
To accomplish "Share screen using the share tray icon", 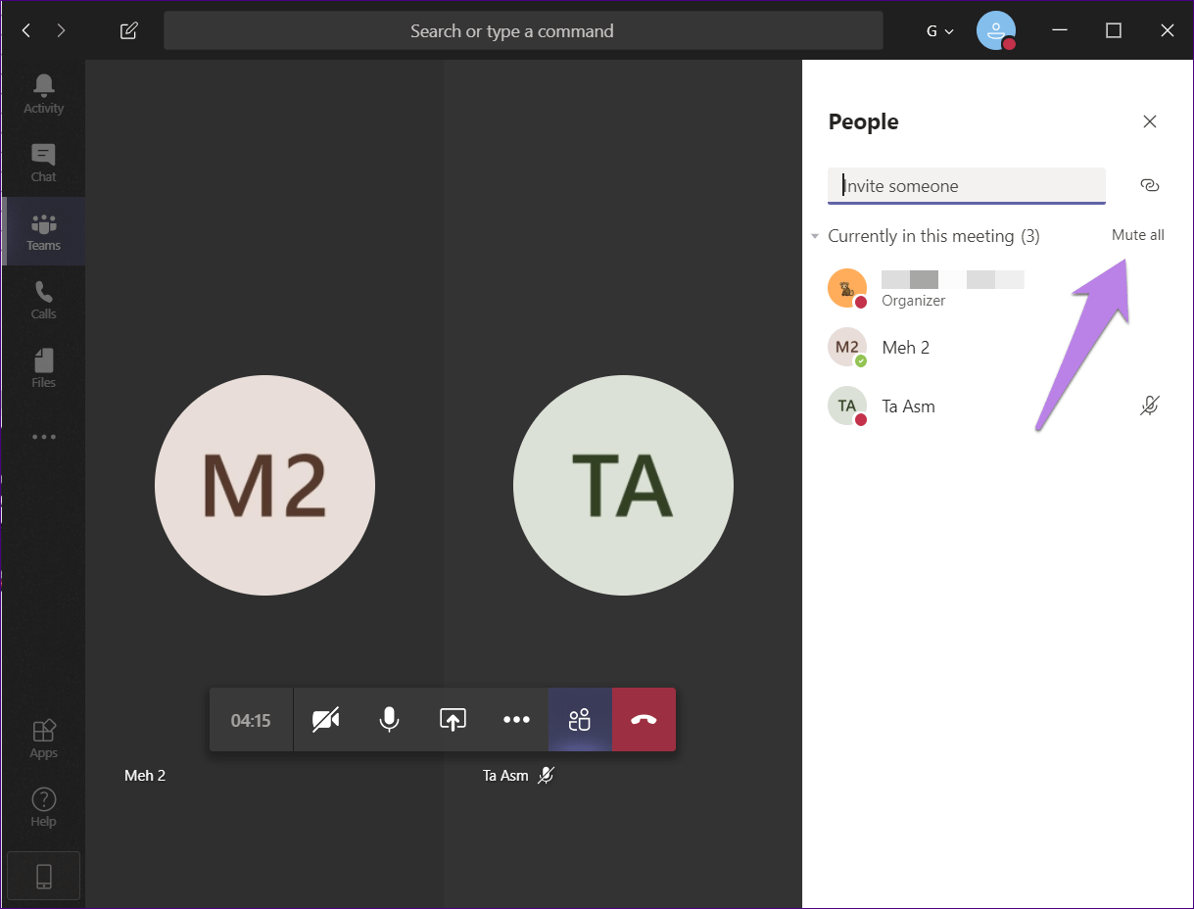I will (452, 720).
